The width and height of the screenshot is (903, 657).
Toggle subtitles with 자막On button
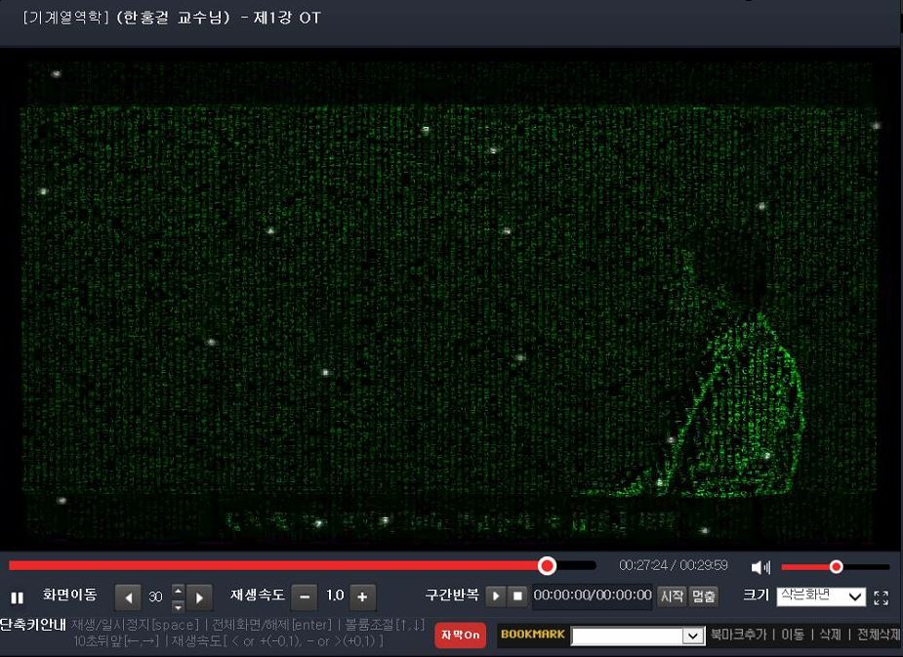click(x=460, y=636)
